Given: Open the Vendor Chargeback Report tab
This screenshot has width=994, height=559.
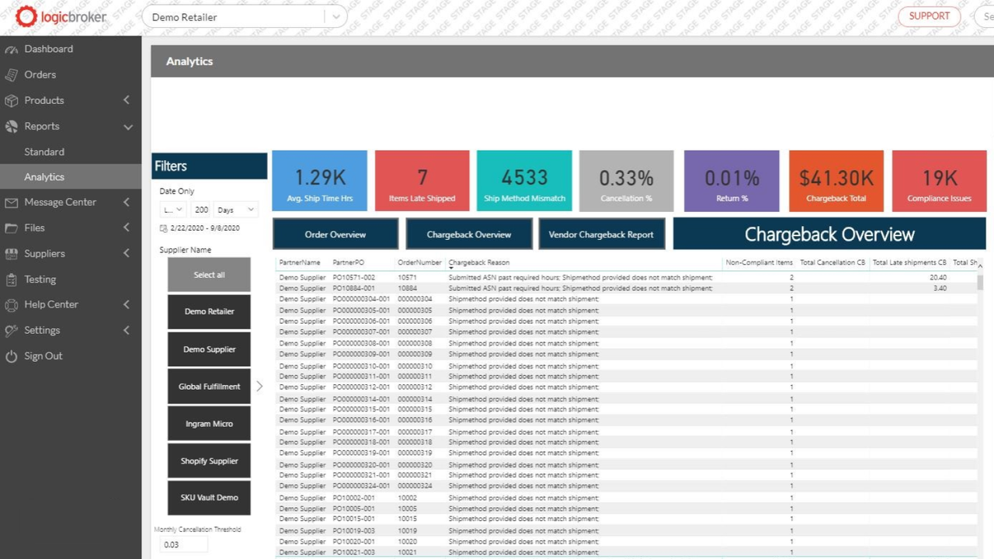Looking at the screenshot, I should [x=601, y=234].
